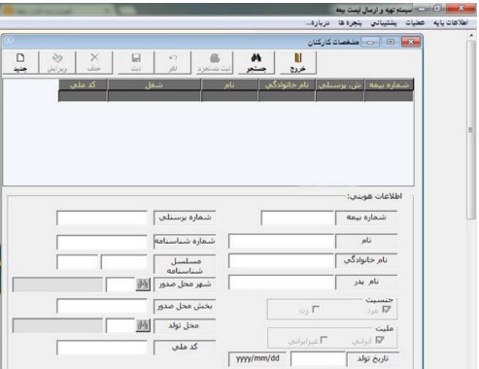Image resolution: width=479 pixels, height=369 pixels.
Task: Close the مشخصات کارکنان child window
Action: click(x=411, y=42)
